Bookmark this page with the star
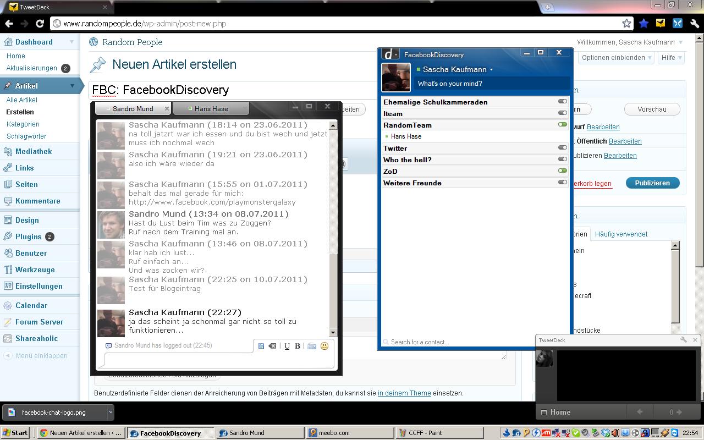Screen dimensions: 704x440 pyautogui.click(x=626, y=23)
